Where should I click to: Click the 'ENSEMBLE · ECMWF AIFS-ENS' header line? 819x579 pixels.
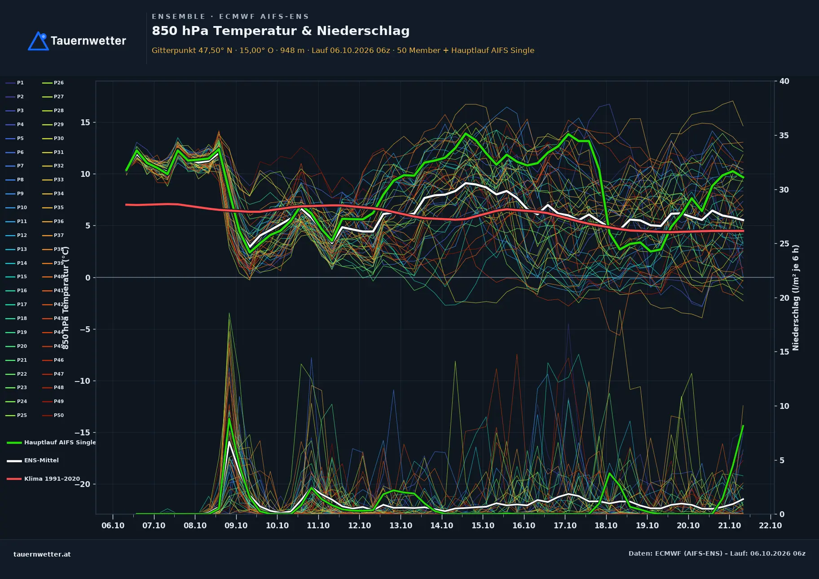(230, 17)
